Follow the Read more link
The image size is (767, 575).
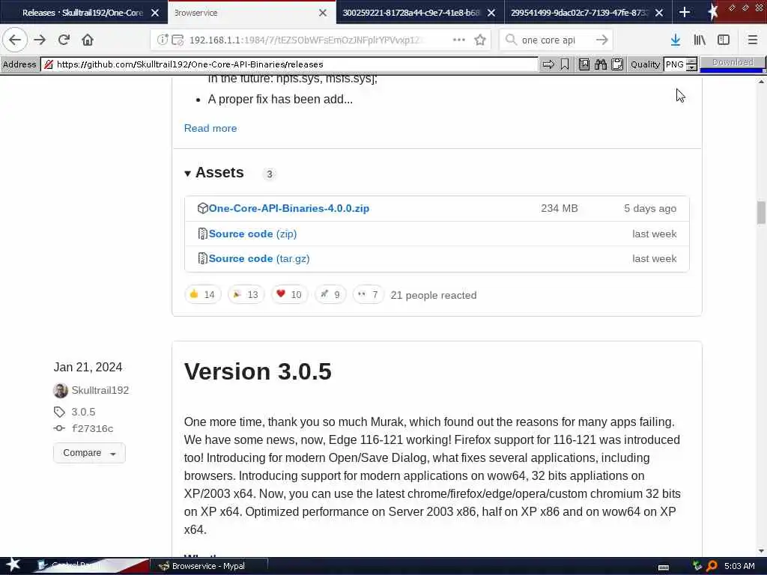tap(210, 128)
